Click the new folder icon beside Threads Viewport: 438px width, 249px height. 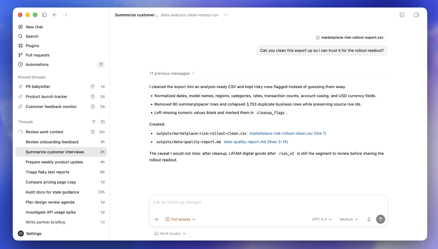coord(103,122)
